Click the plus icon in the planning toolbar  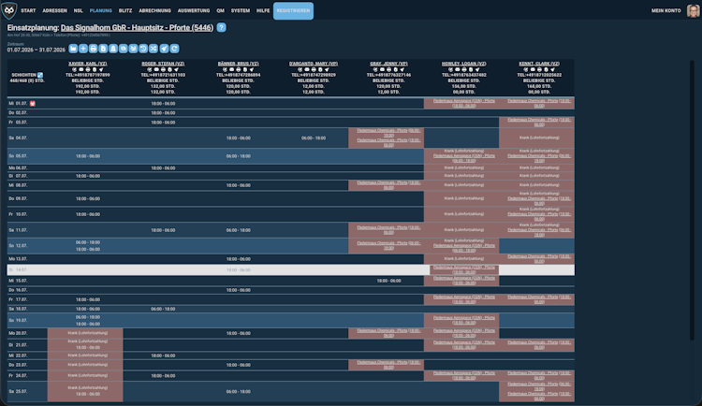(x=83, y=49)
